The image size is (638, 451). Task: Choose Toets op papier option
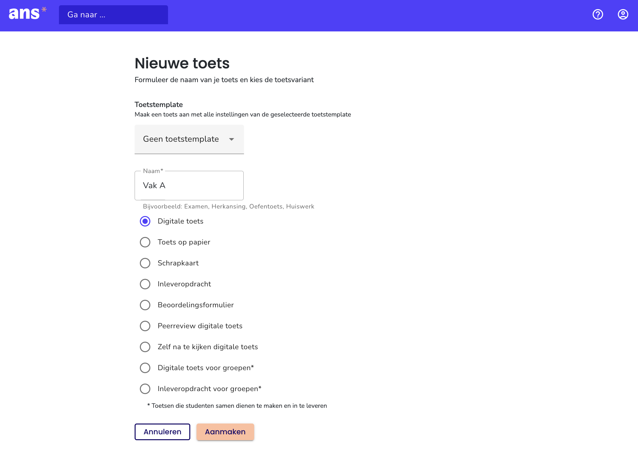(145, 242)
